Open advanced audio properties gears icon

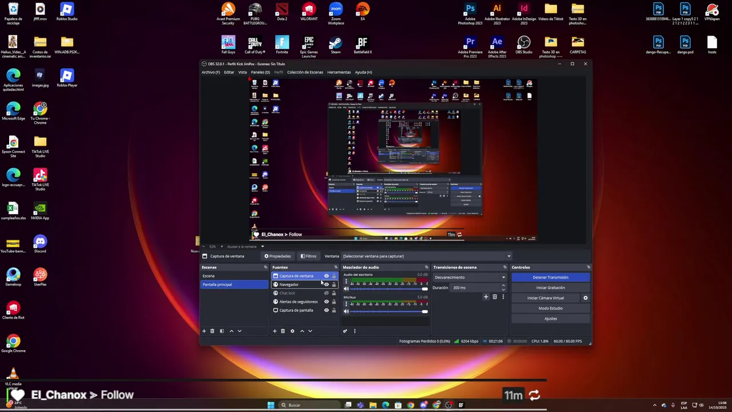click(x=345, y=331)
